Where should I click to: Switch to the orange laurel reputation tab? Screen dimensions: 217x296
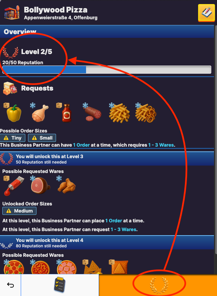pyautogui.click(x=158, y=285)
